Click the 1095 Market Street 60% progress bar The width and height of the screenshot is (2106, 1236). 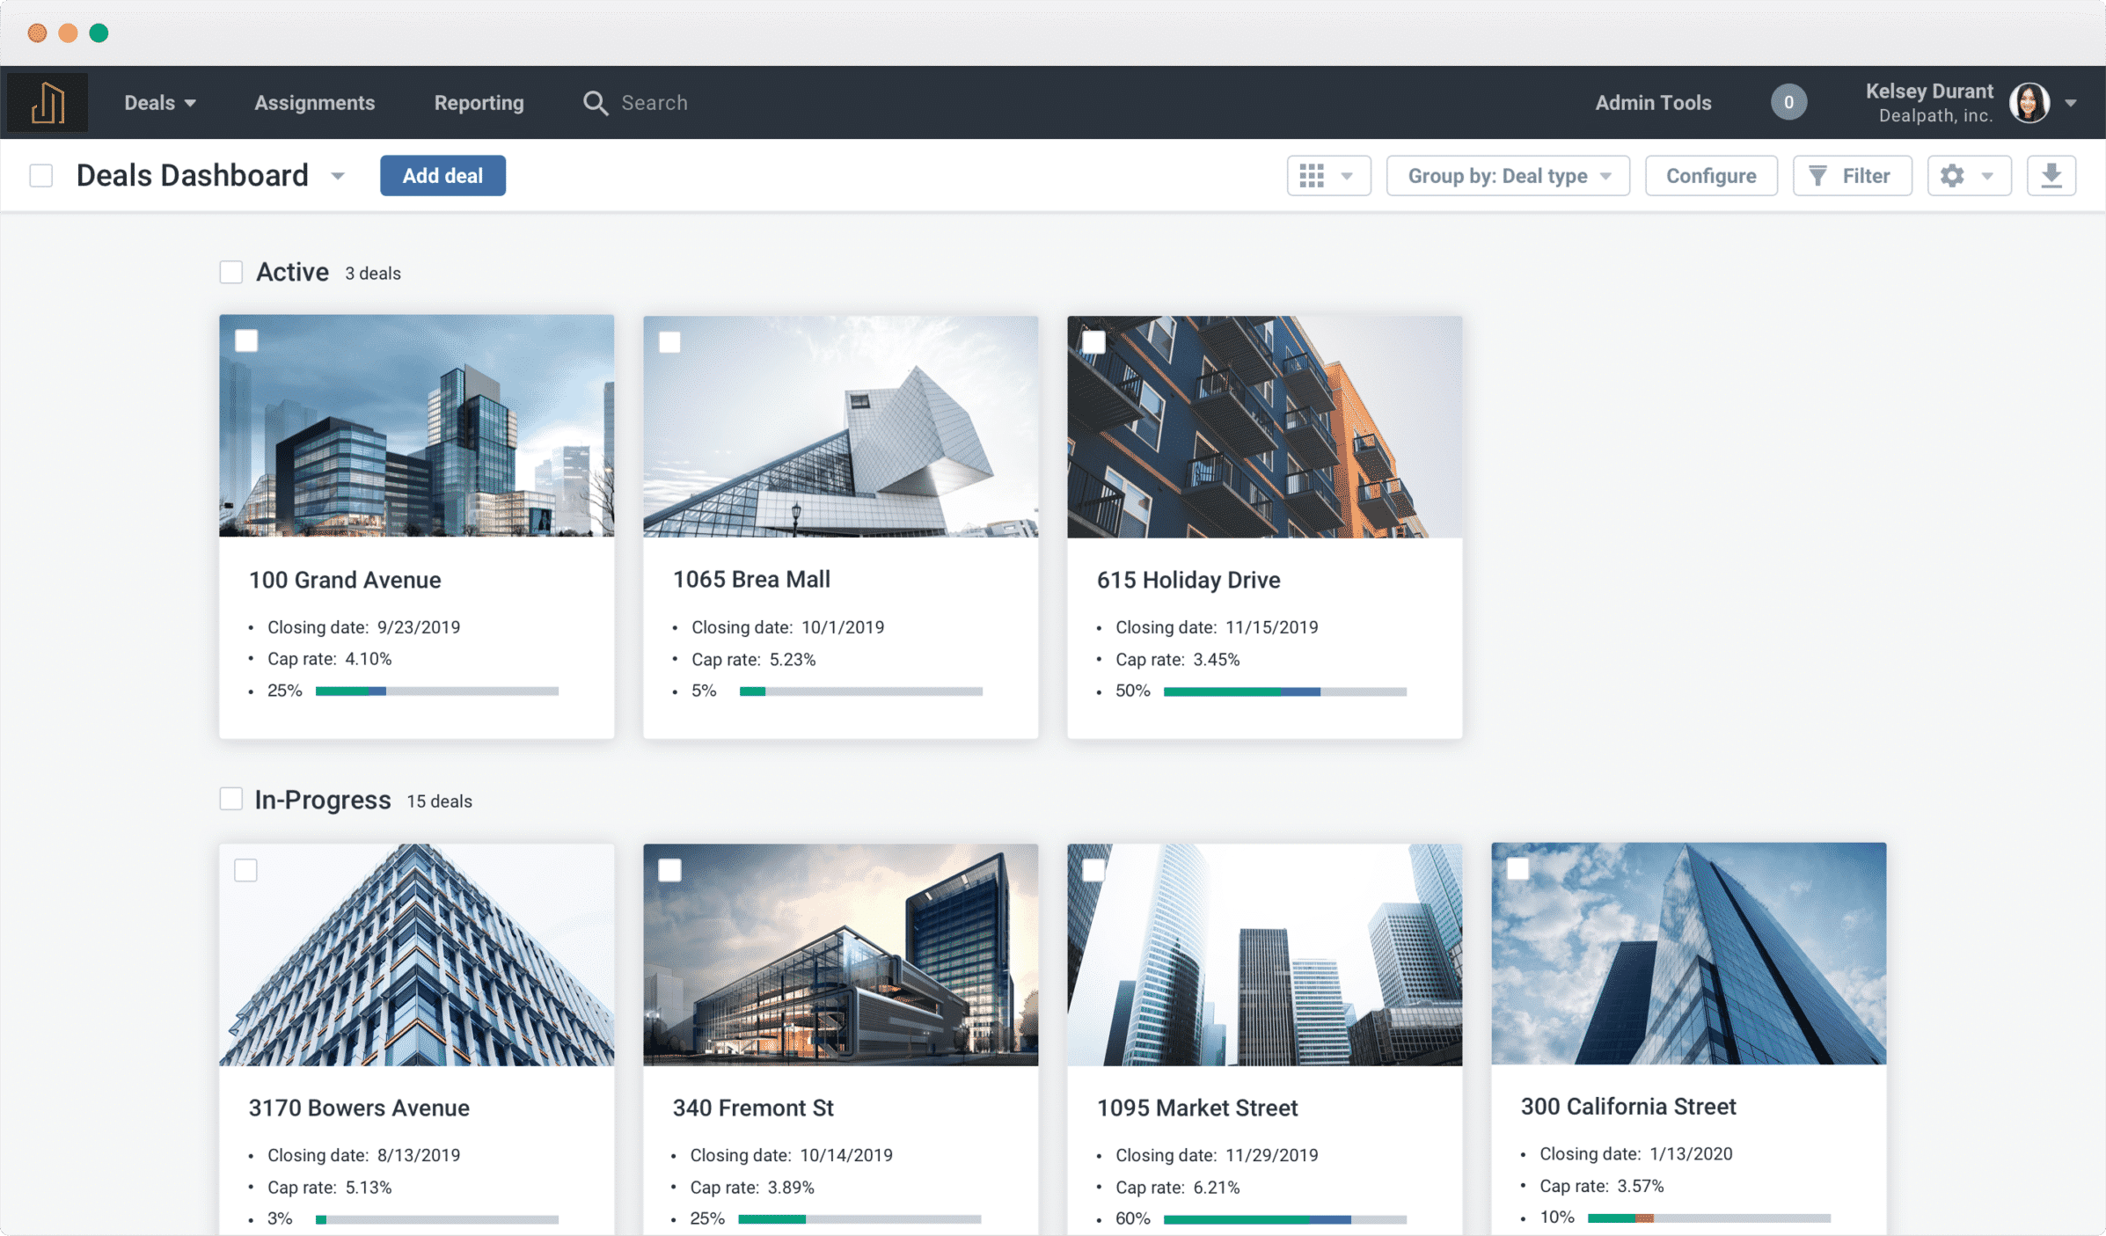(x=1284, y=1219)
